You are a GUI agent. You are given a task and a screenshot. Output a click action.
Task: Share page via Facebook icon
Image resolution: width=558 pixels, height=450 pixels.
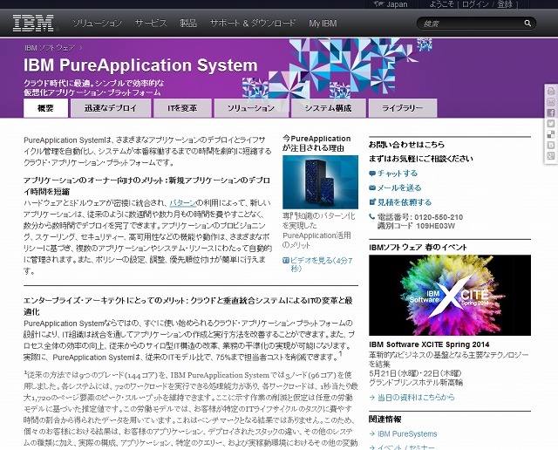tap(551, 112)
